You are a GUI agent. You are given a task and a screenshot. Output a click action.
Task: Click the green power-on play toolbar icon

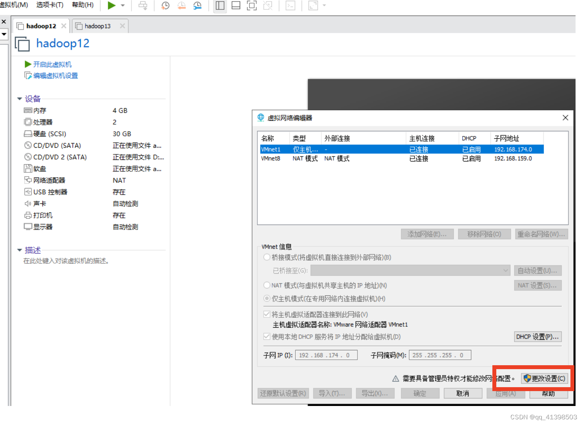111,5
